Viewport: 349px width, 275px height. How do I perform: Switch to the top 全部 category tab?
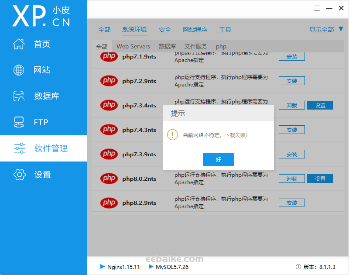[x=104, y=30]
